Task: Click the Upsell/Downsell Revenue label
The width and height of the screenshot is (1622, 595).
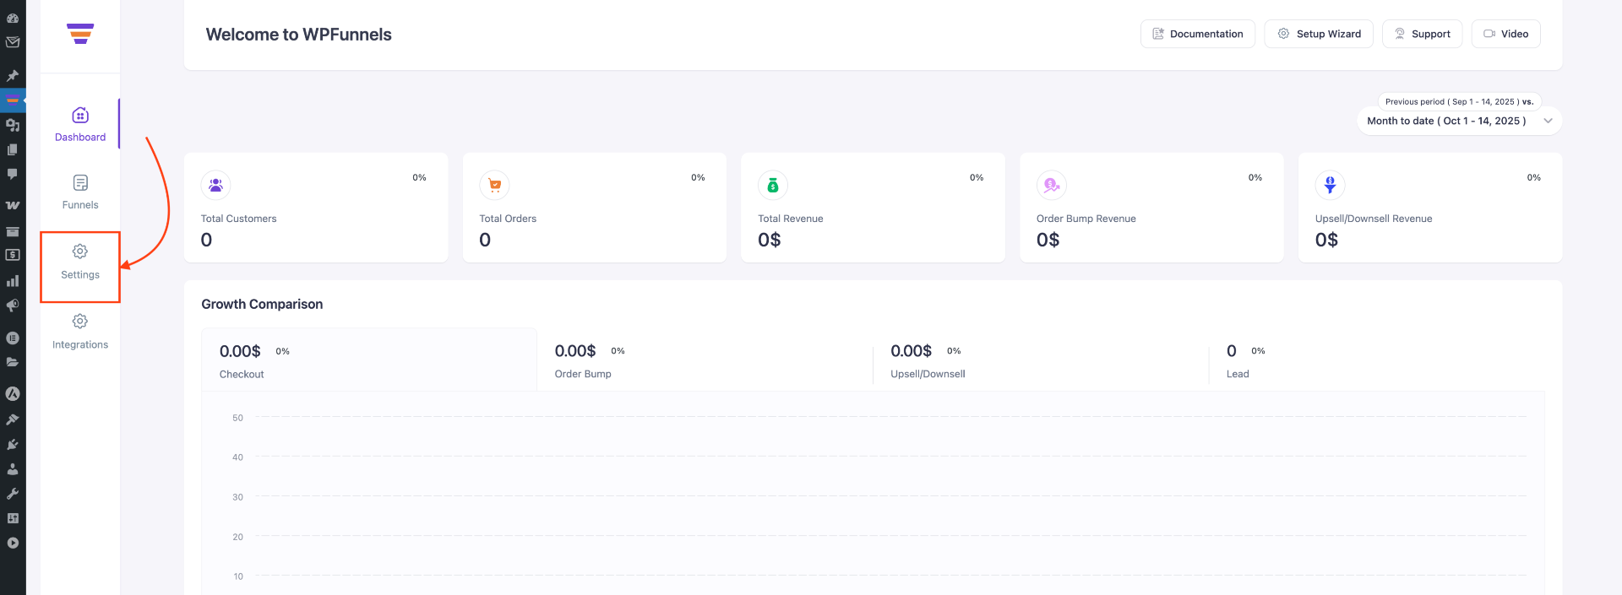Action: [1374, 219]
